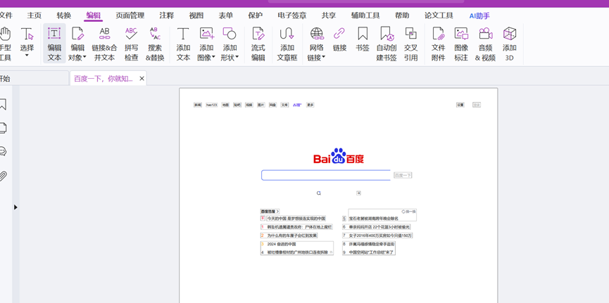Open the 视图 ribbon tab
The height and width of the screenshot is (303, 609).
point(196,15)
